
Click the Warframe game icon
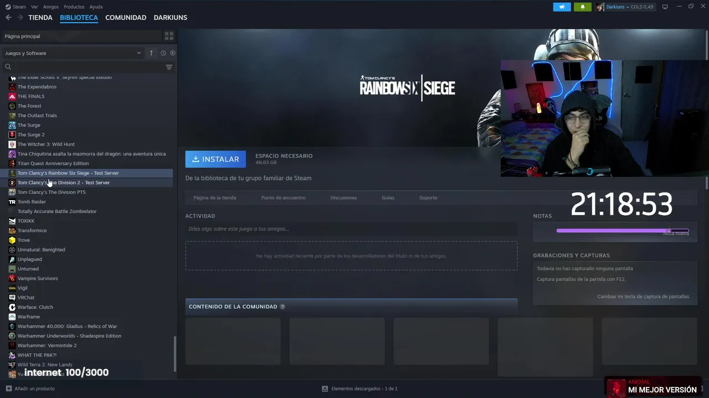[12, 317]
